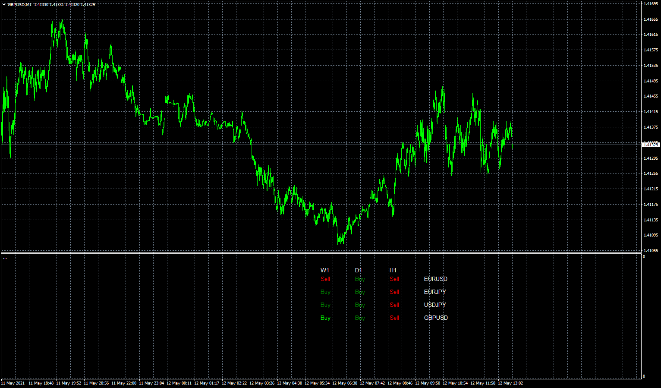The height and width of the screenshot is (388, 661).
Task: Click the D1 Buy signal for EURUSD
Action: 360,279
